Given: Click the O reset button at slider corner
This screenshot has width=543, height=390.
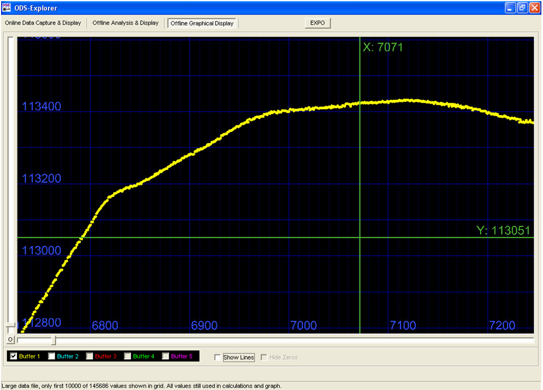Looking at the screenshot, I should [x=10, y=339].
